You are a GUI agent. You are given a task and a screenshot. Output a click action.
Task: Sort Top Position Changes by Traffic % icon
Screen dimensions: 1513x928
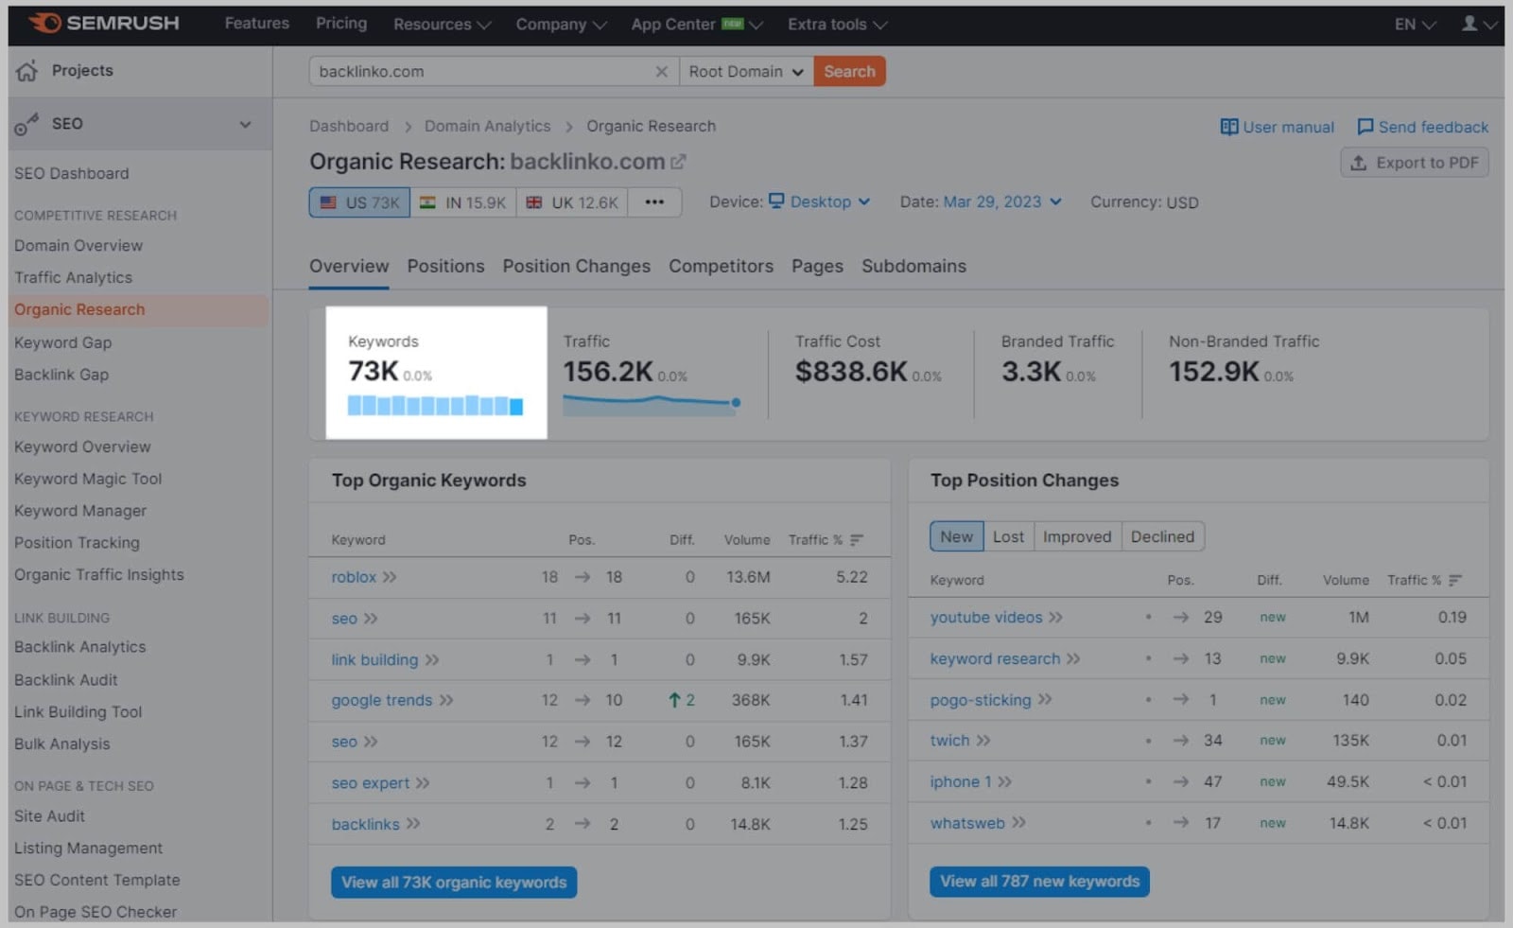tap(1455, 580)
